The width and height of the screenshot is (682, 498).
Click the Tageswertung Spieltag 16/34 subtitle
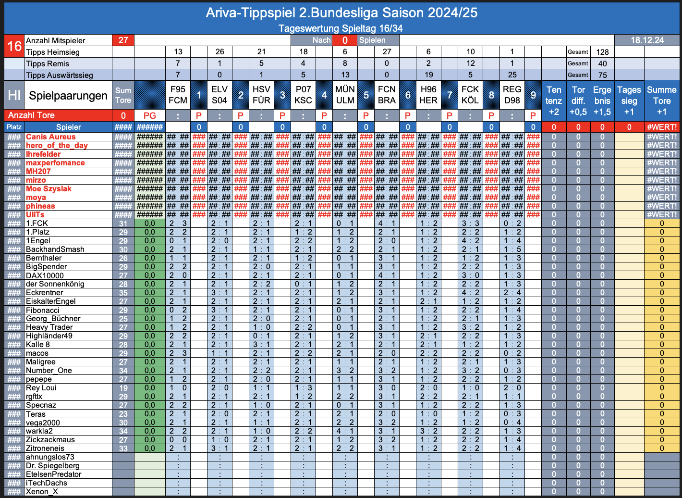coord(341,28)
